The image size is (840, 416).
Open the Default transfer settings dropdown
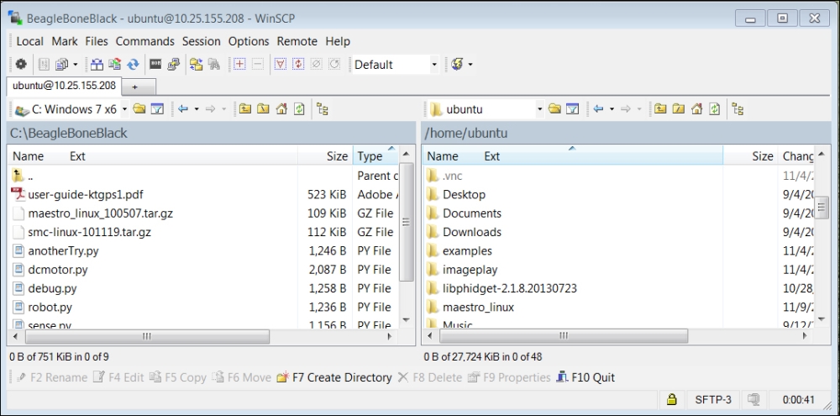(x=434, y=65)
